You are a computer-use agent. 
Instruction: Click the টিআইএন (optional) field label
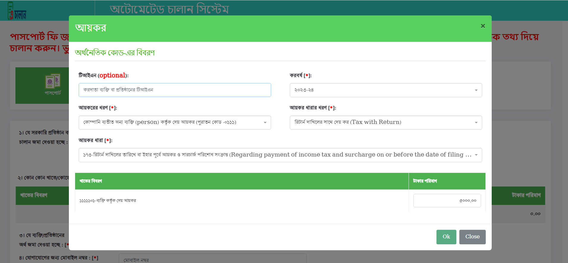point(103,76)
